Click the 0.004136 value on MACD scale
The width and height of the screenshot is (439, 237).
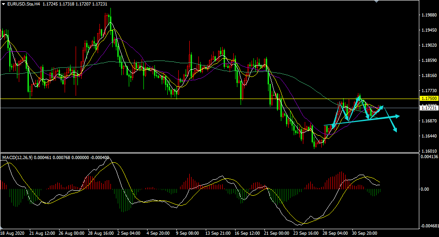click(x=429, y=157)
